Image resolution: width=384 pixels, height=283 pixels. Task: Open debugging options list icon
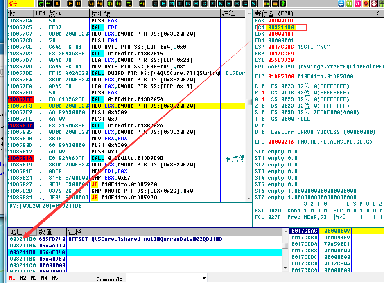tap(267, 3)
